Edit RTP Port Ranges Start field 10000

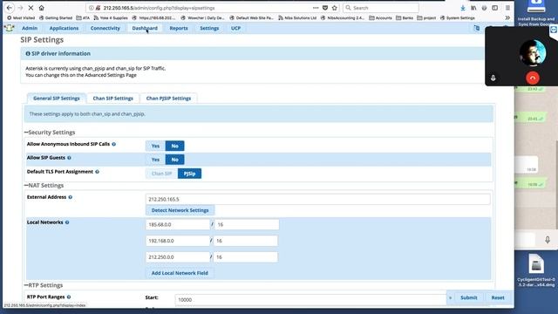point(310,300)
